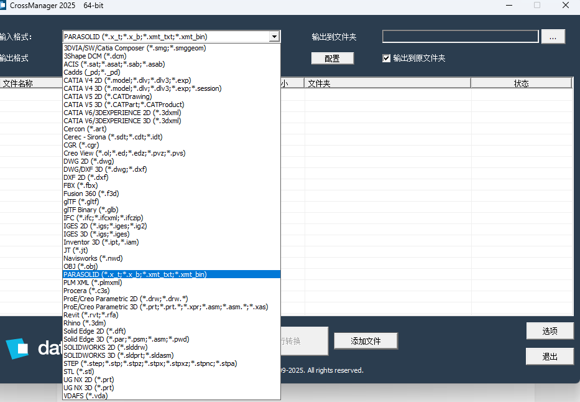Choose Cadds (_pd) format option

coord(172,72)
